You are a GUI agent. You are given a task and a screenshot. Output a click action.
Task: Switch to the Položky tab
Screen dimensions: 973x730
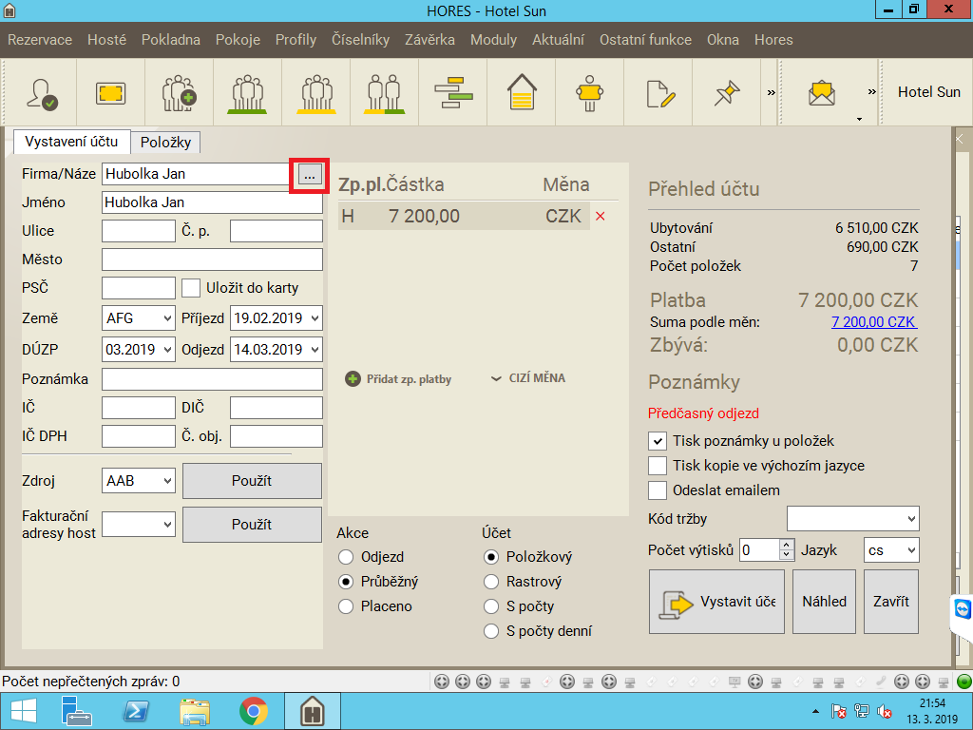(165, 143)
